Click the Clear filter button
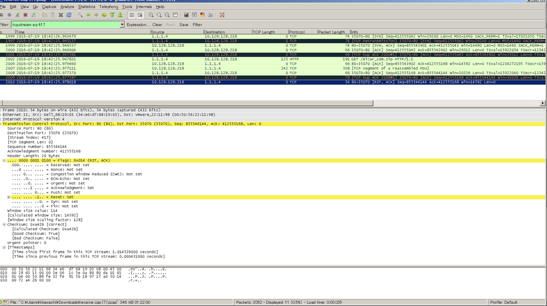The image size is (547, 306). click(x=157, y=25)
